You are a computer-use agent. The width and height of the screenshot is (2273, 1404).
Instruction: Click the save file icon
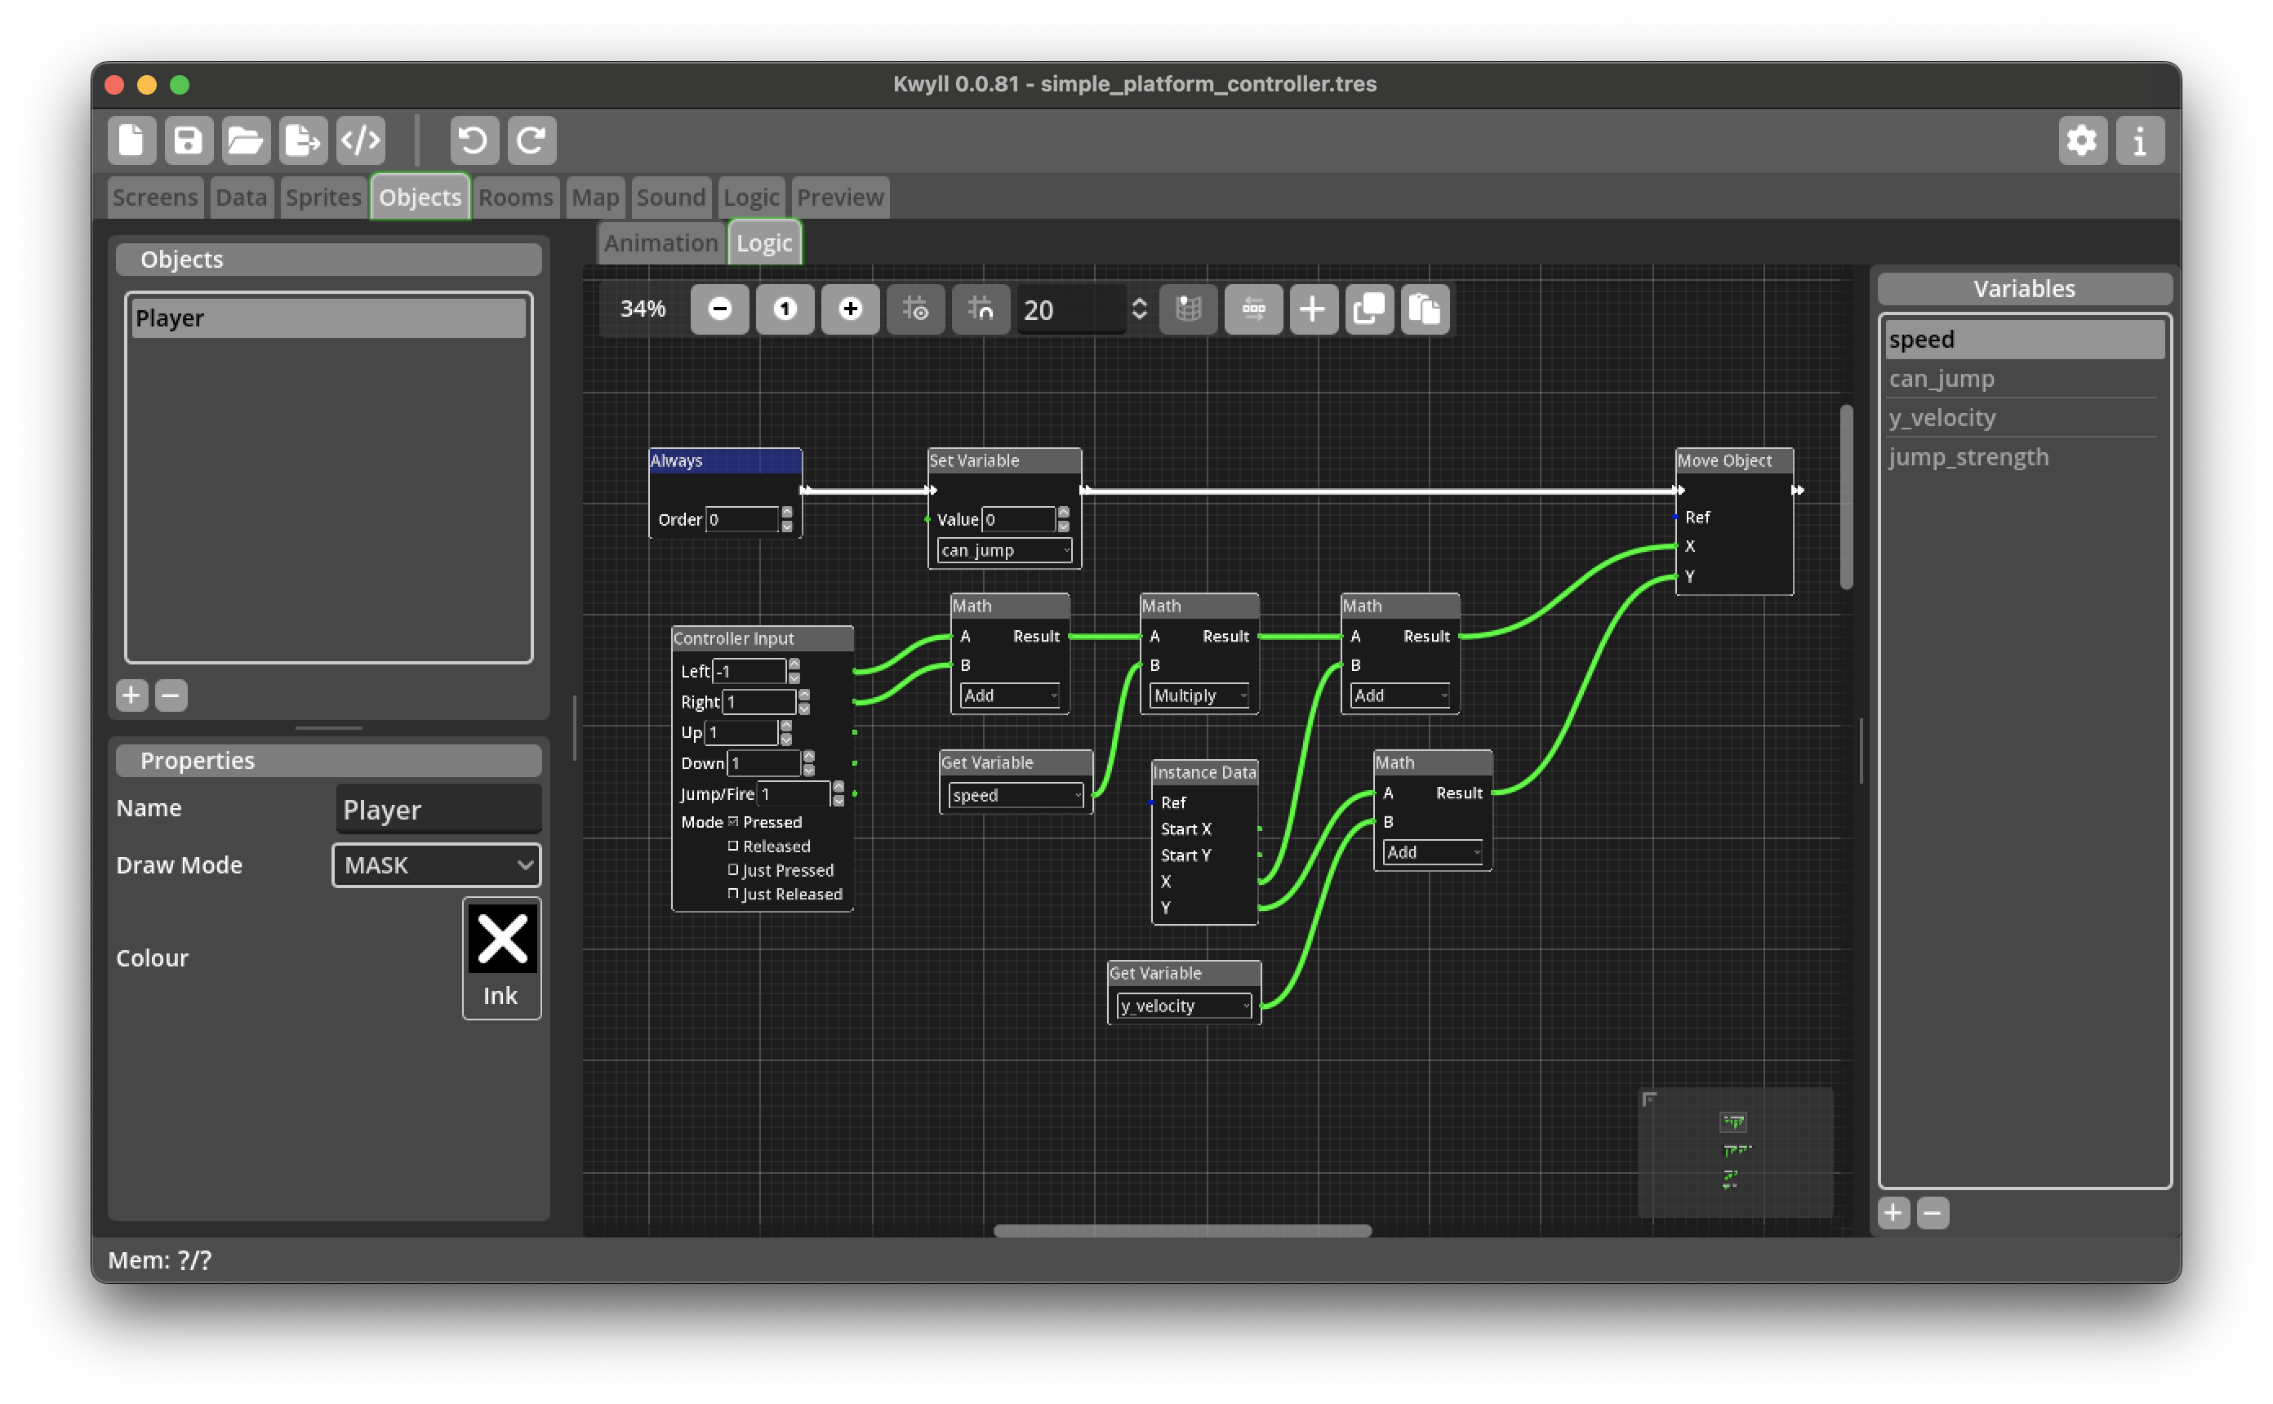click(x=189, y=141)
